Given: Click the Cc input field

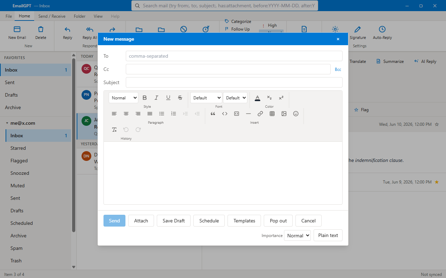Looking at the screenshot, I should click(x=228, y=69).
